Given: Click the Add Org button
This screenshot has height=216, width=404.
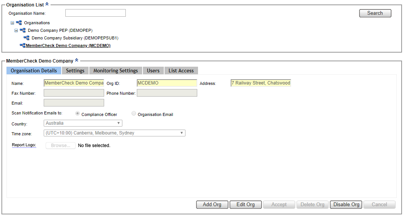Looking at the screenshot, I should pyautogui.click(x=212, y=205).
